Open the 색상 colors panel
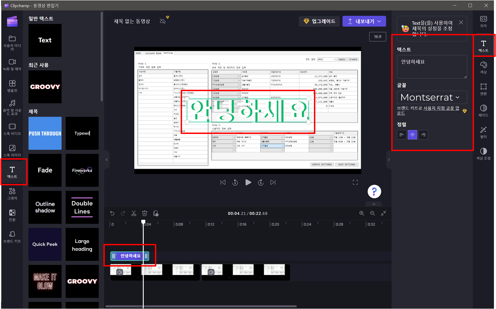This screenshot has width=496, height=309. pyautogui.click(x=483, y=67)
